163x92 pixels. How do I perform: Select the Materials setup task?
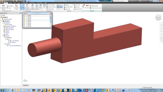pos(22,7)
